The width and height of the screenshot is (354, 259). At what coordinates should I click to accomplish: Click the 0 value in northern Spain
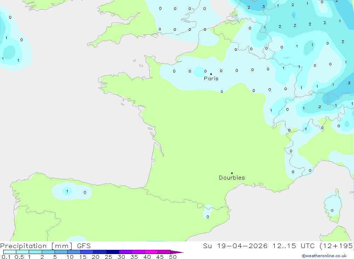(x=85, y=193)
